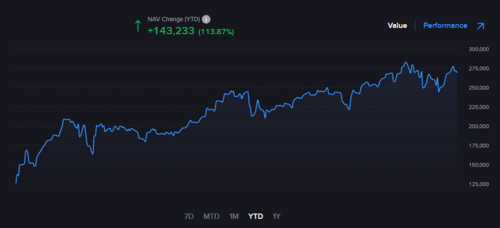Image resolution: width=500 pixels, height=228 pixels.
Task: Choose the 1Y time range
Action: coord(277,216)
